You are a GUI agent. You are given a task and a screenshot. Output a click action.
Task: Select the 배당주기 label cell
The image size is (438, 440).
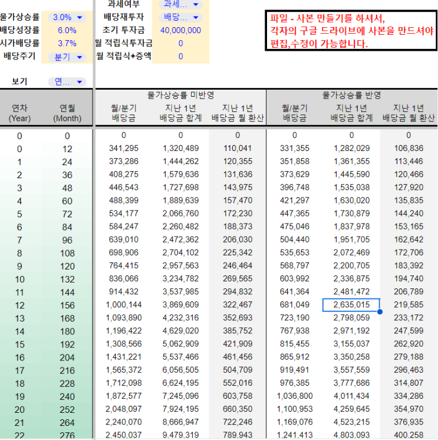coord(19,57)
